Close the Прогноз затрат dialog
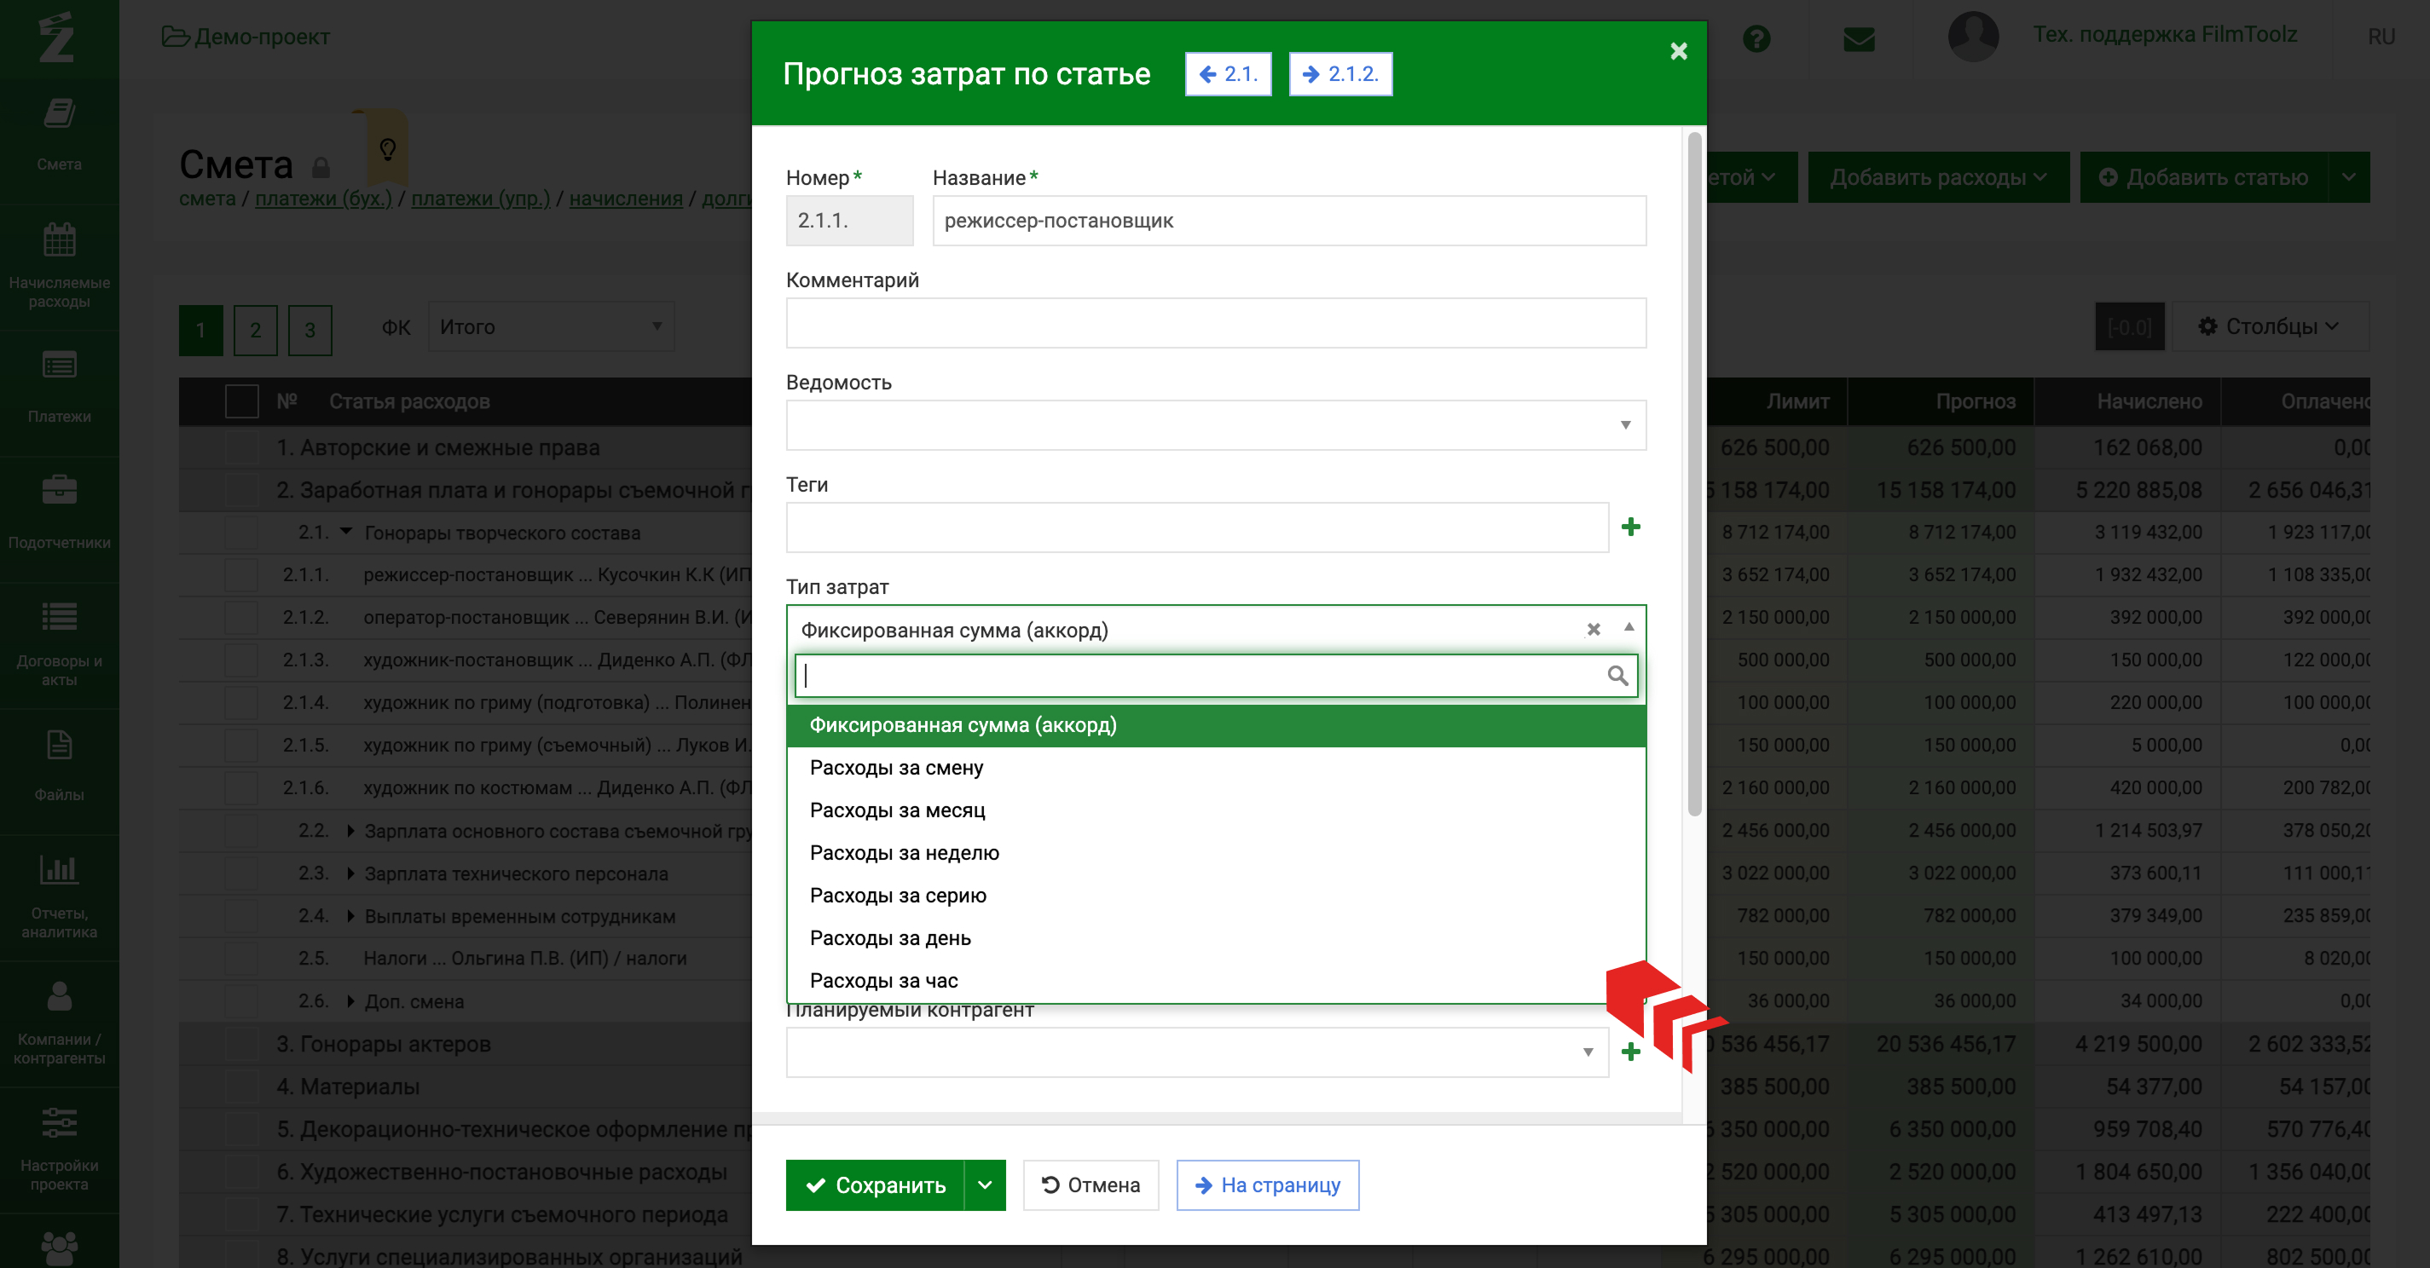Screen dimensions: 2430x1268 coord(1678,51)
